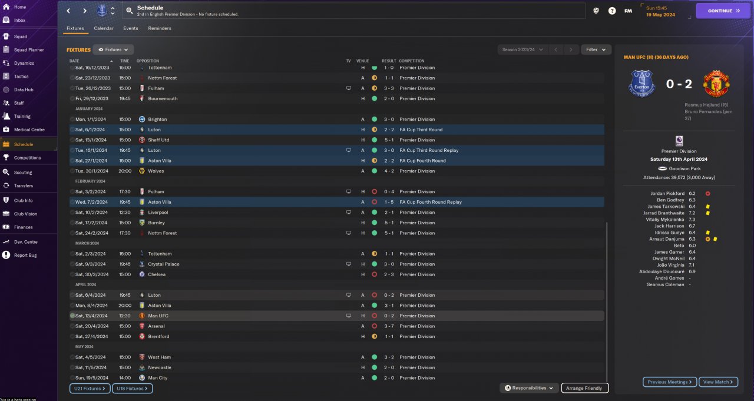Open U18 Fixtures

pyautogui.click(x=133, y=389)
